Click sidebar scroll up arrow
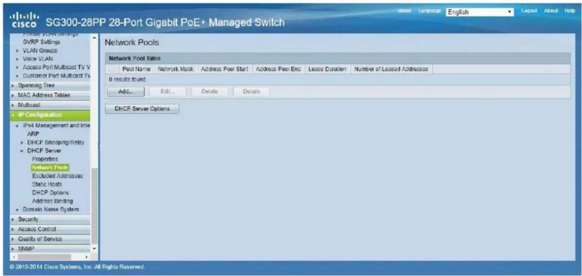 [94, 37]
